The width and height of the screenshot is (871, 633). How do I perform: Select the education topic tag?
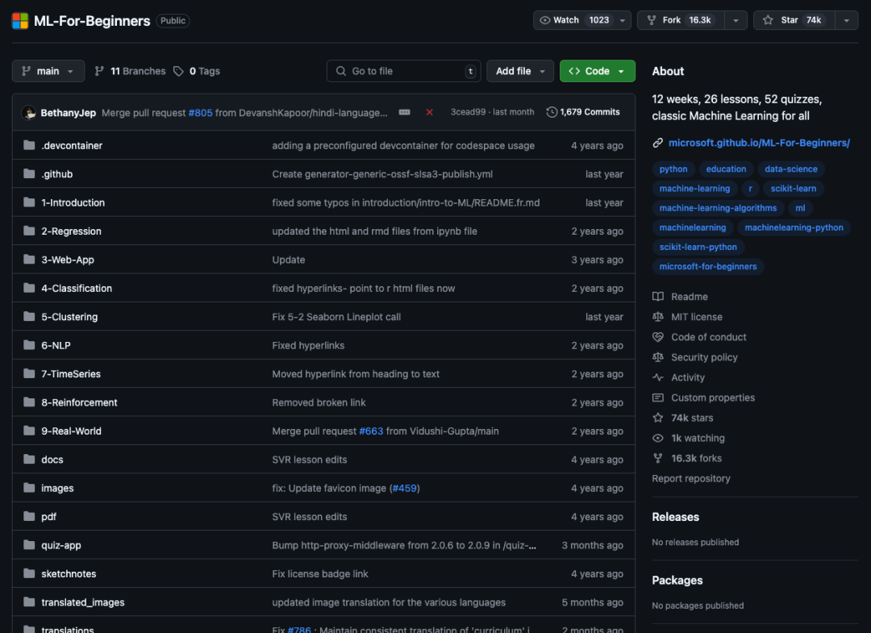[x=726, y=169]
